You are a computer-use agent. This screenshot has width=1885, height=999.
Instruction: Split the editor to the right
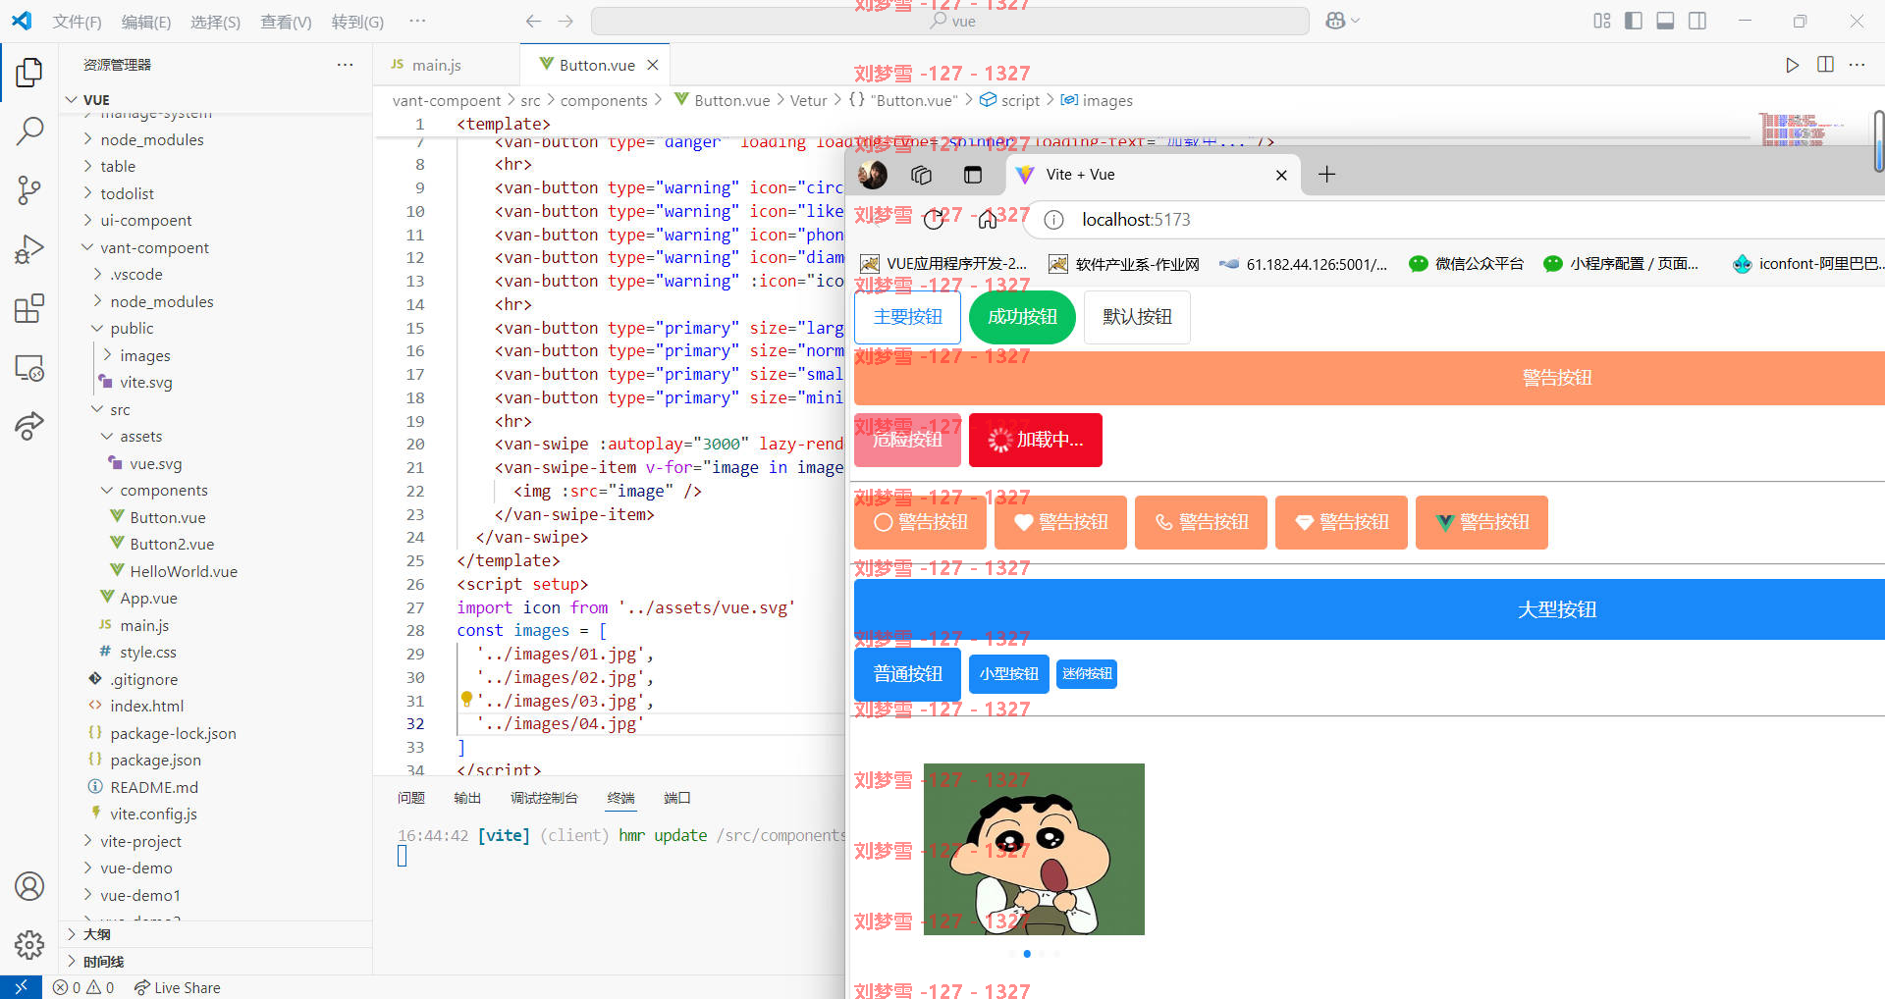pos(1825,65)
